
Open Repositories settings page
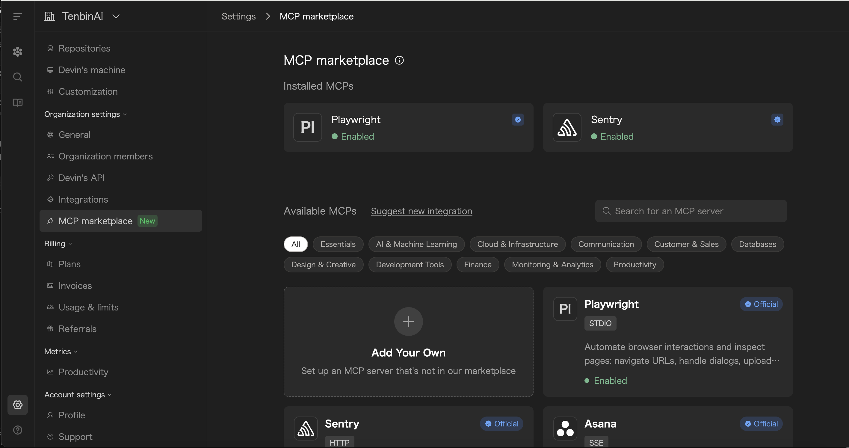(x=121, y=49)
